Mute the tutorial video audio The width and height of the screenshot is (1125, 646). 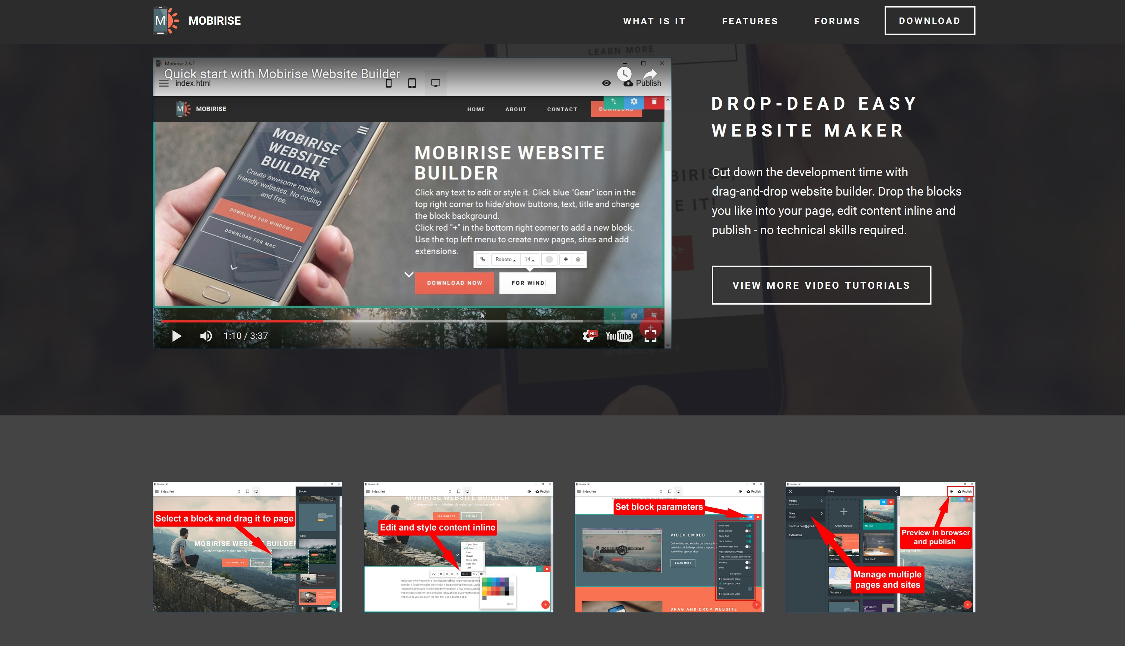(x=206, y=335)
